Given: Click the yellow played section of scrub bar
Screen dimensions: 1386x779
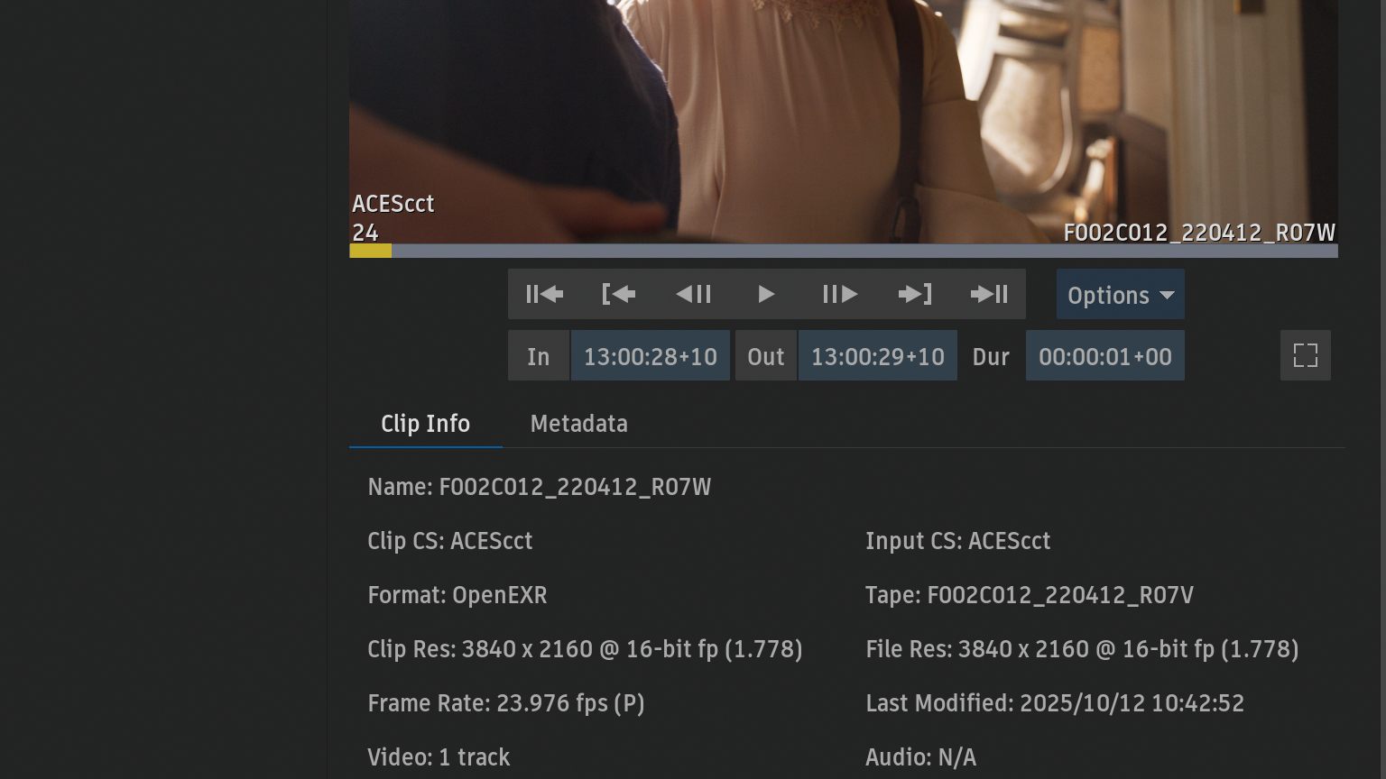Looking at the screenshot, I should 370,251.
